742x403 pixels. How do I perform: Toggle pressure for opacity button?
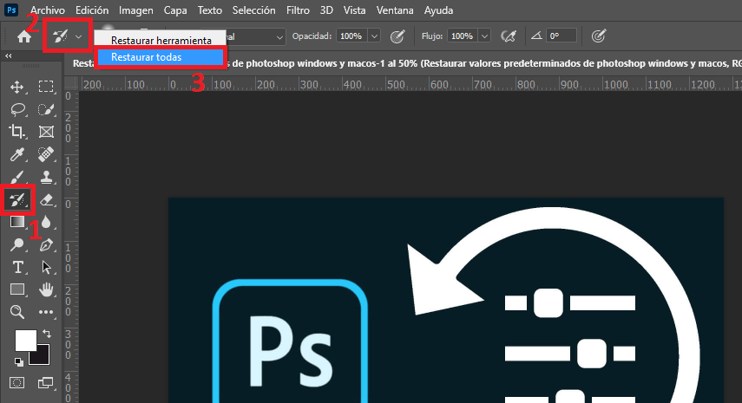397,36
